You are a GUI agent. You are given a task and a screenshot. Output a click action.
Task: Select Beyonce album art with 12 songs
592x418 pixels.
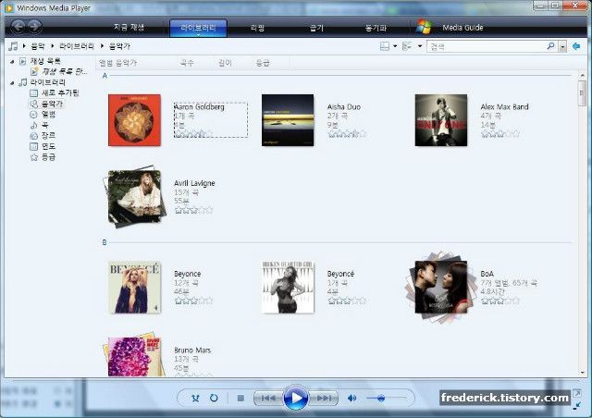pyautogui.click(x=134, y=287)
